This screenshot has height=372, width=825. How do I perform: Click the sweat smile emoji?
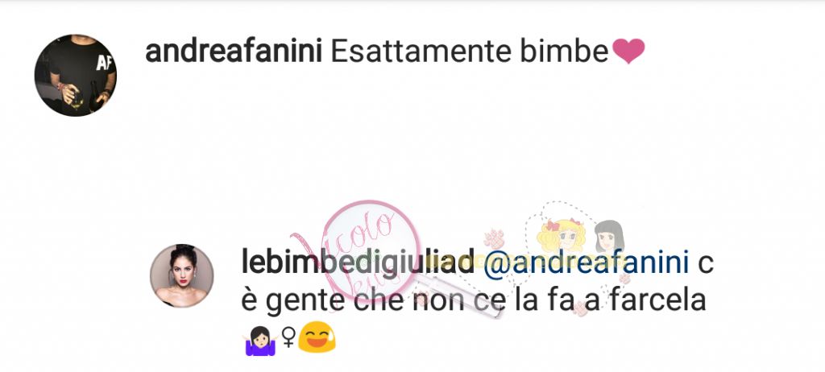coord(317,338)
